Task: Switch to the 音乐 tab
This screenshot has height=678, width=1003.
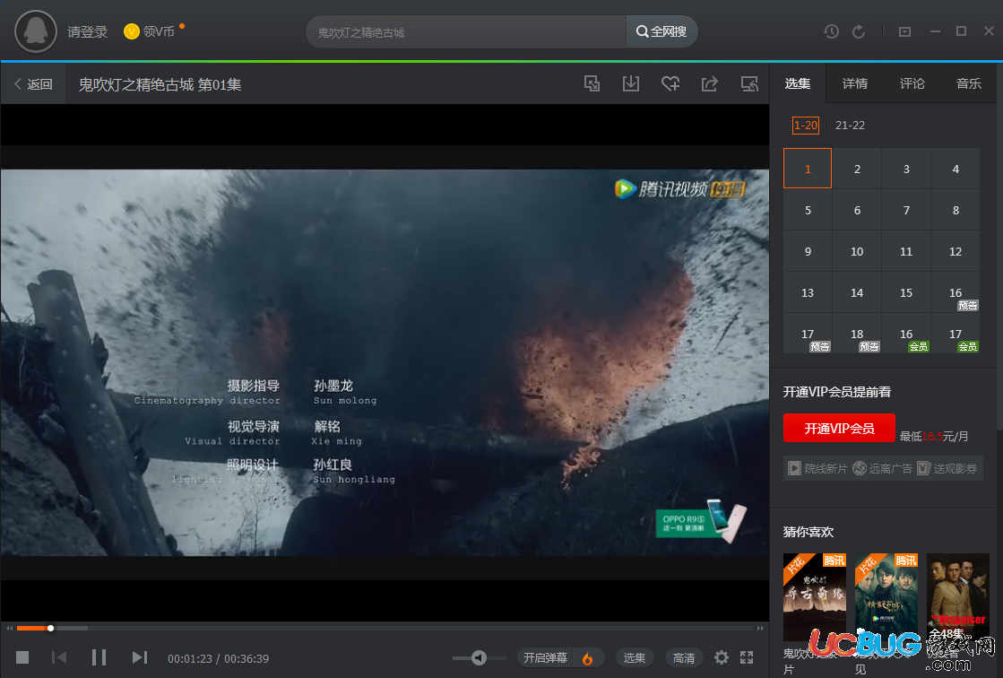Action: coord(968,83)
